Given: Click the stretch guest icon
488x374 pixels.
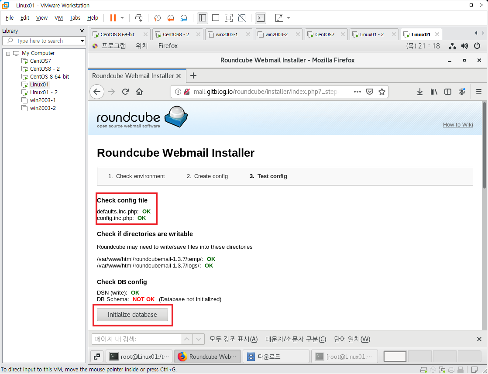Looking at the screenshot, I should coord(279,18).
